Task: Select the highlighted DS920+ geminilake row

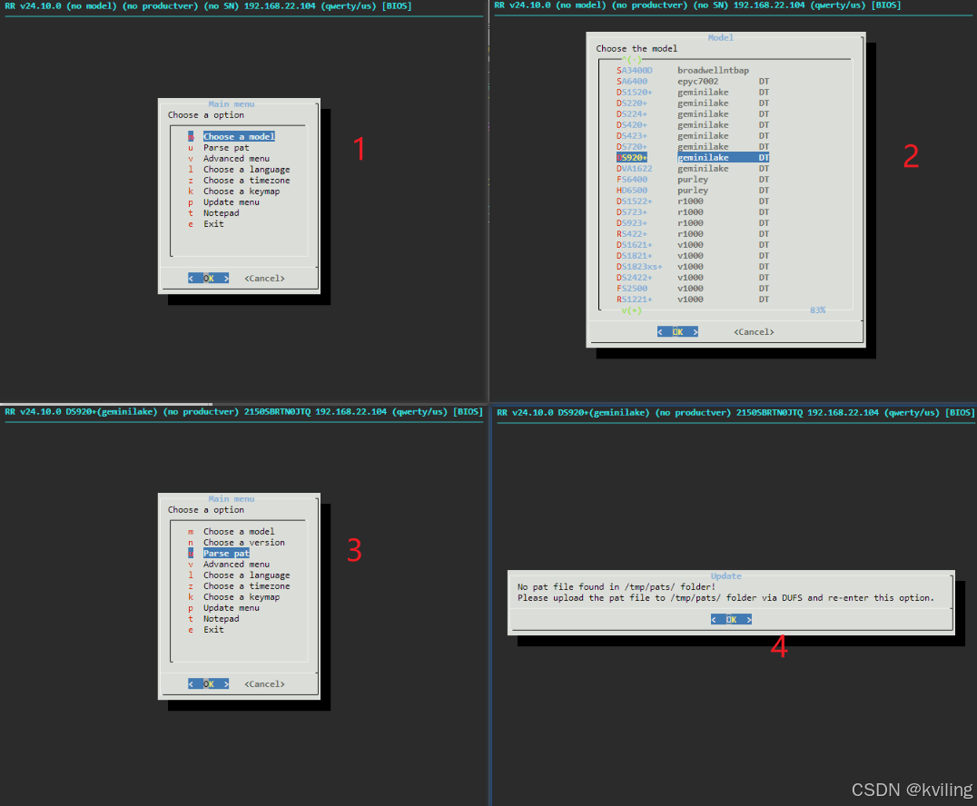Action: pos(692,158)
